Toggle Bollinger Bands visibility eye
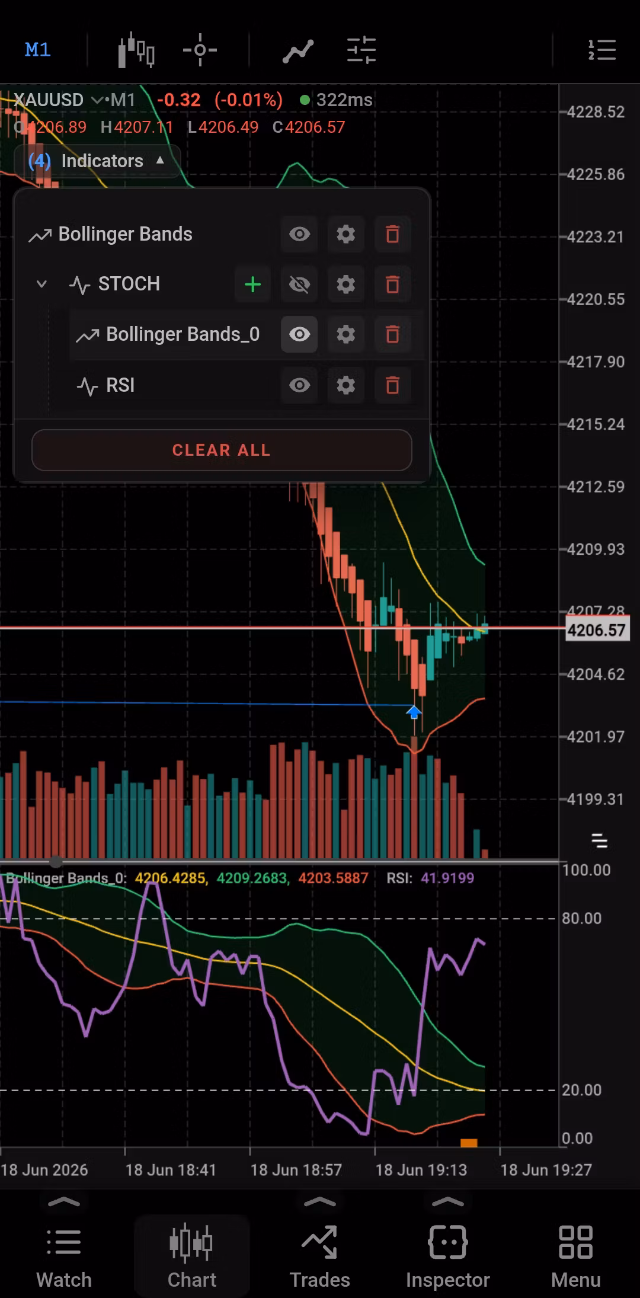This screenshot has height=1298, width=640. 299,234
